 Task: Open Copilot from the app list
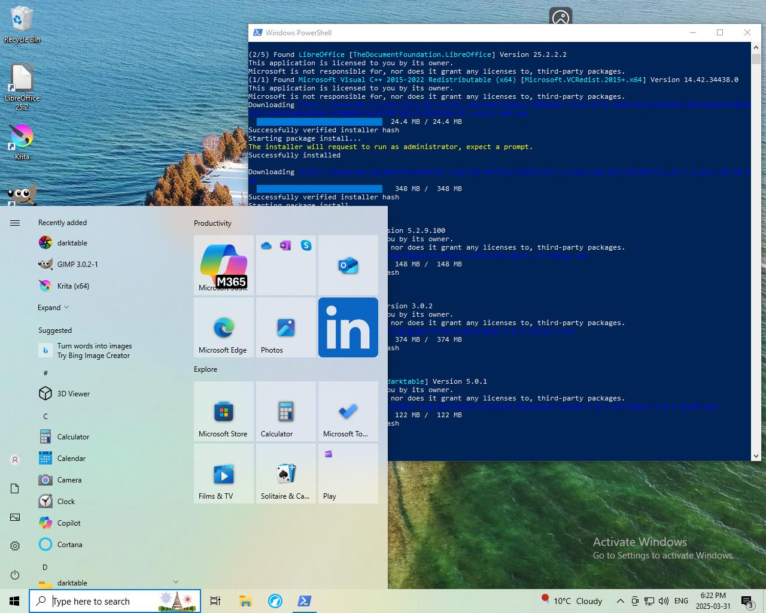(108, 523)
